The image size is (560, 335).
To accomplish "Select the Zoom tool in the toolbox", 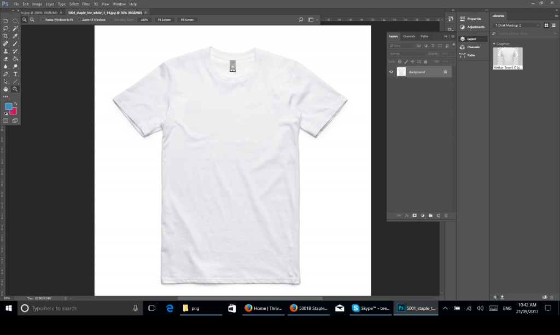I will point(15,89).
